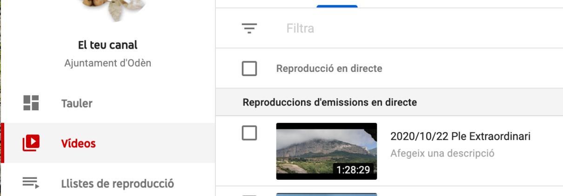Click the filter lines icon
The width and height of the screenshot is (563, 196).
(x=249, y=29)
